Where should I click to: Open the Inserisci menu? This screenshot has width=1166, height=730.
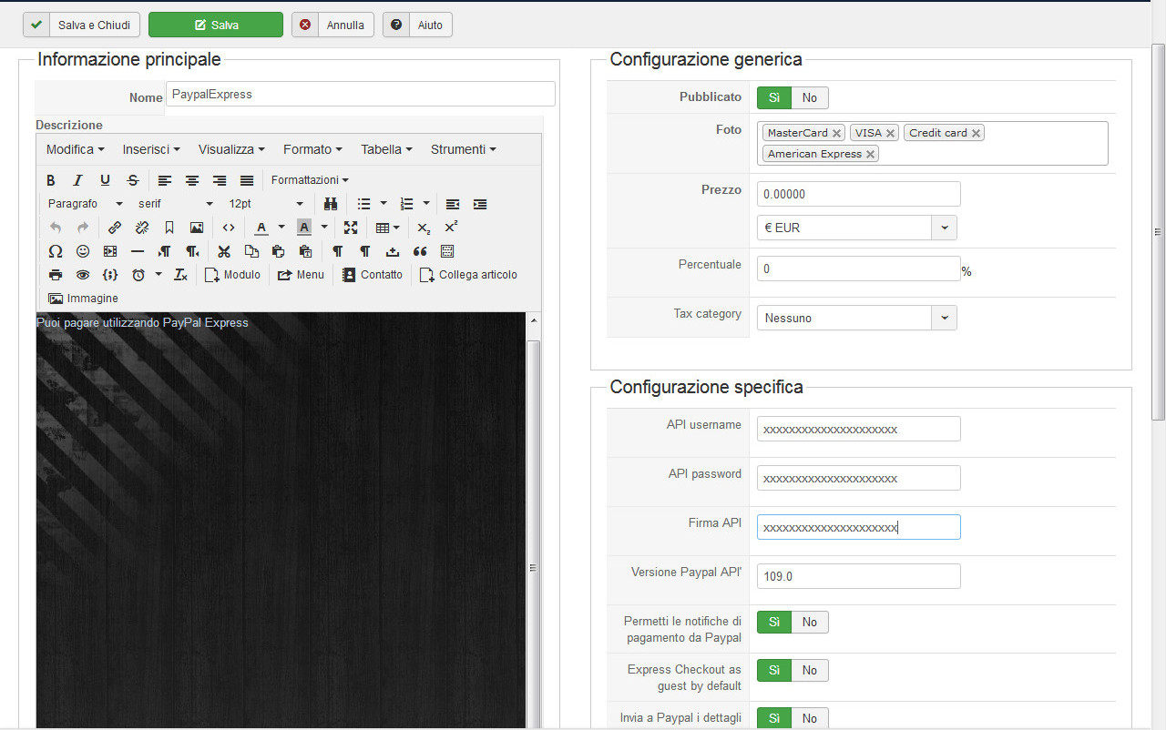click(x=151, y=149)
